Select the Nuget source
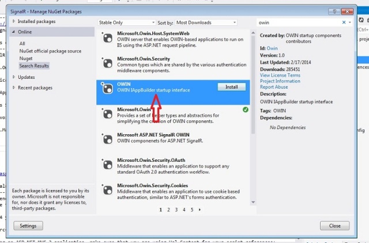The width and height of the screenshot is (369, 243). click(x=26, y=58)
